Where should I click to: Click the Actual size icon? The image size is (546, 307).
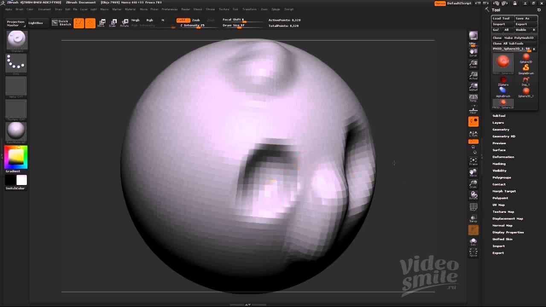473,75
